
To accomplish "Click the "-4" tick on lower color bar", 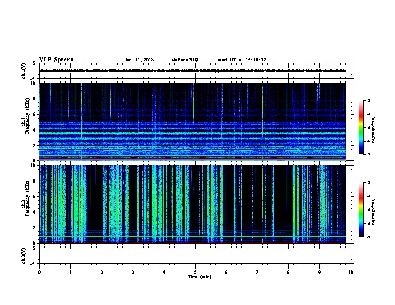I will (x=368, y=196).
